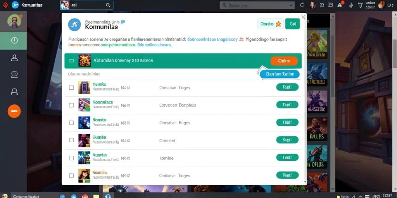Click the green button in the Noanlim row
Image resolution: width=397 pixels, height=198 pixels.
[287, 175]
